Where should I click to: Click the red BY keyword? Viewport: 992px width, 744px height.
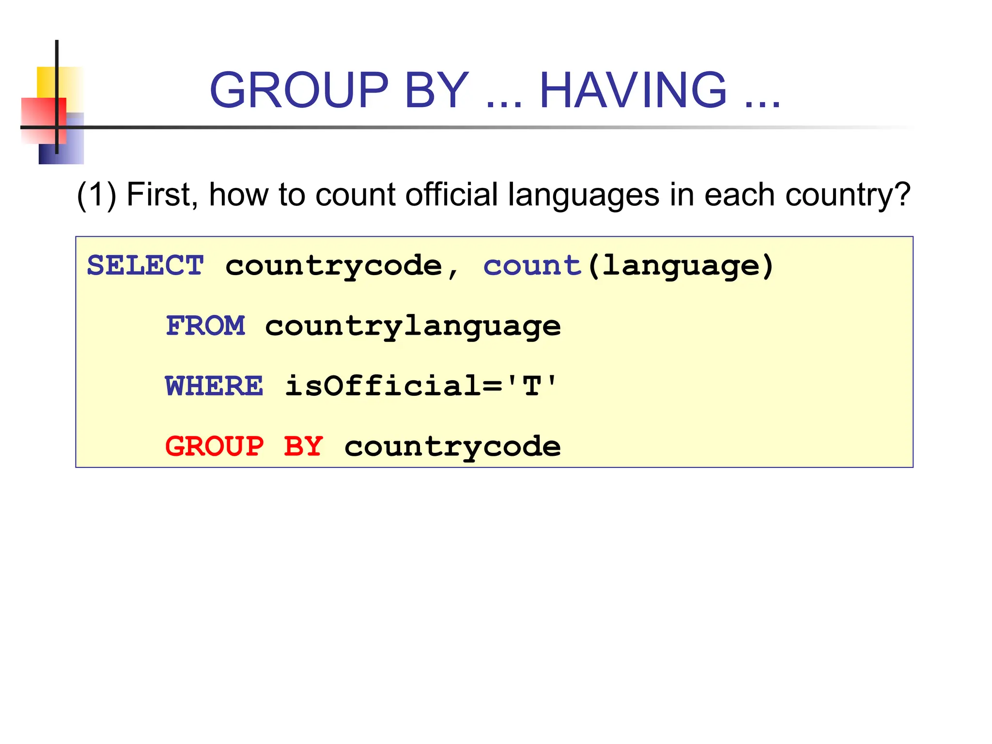303,446
